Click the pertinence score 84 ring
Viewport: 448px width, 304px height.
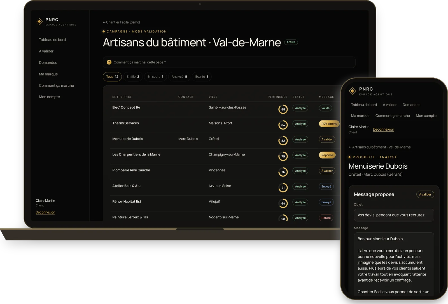coord(283,125)
